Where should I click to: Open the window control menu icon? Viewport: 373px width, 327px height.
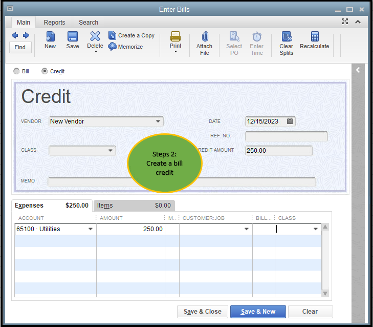click(x=10, y=9)
